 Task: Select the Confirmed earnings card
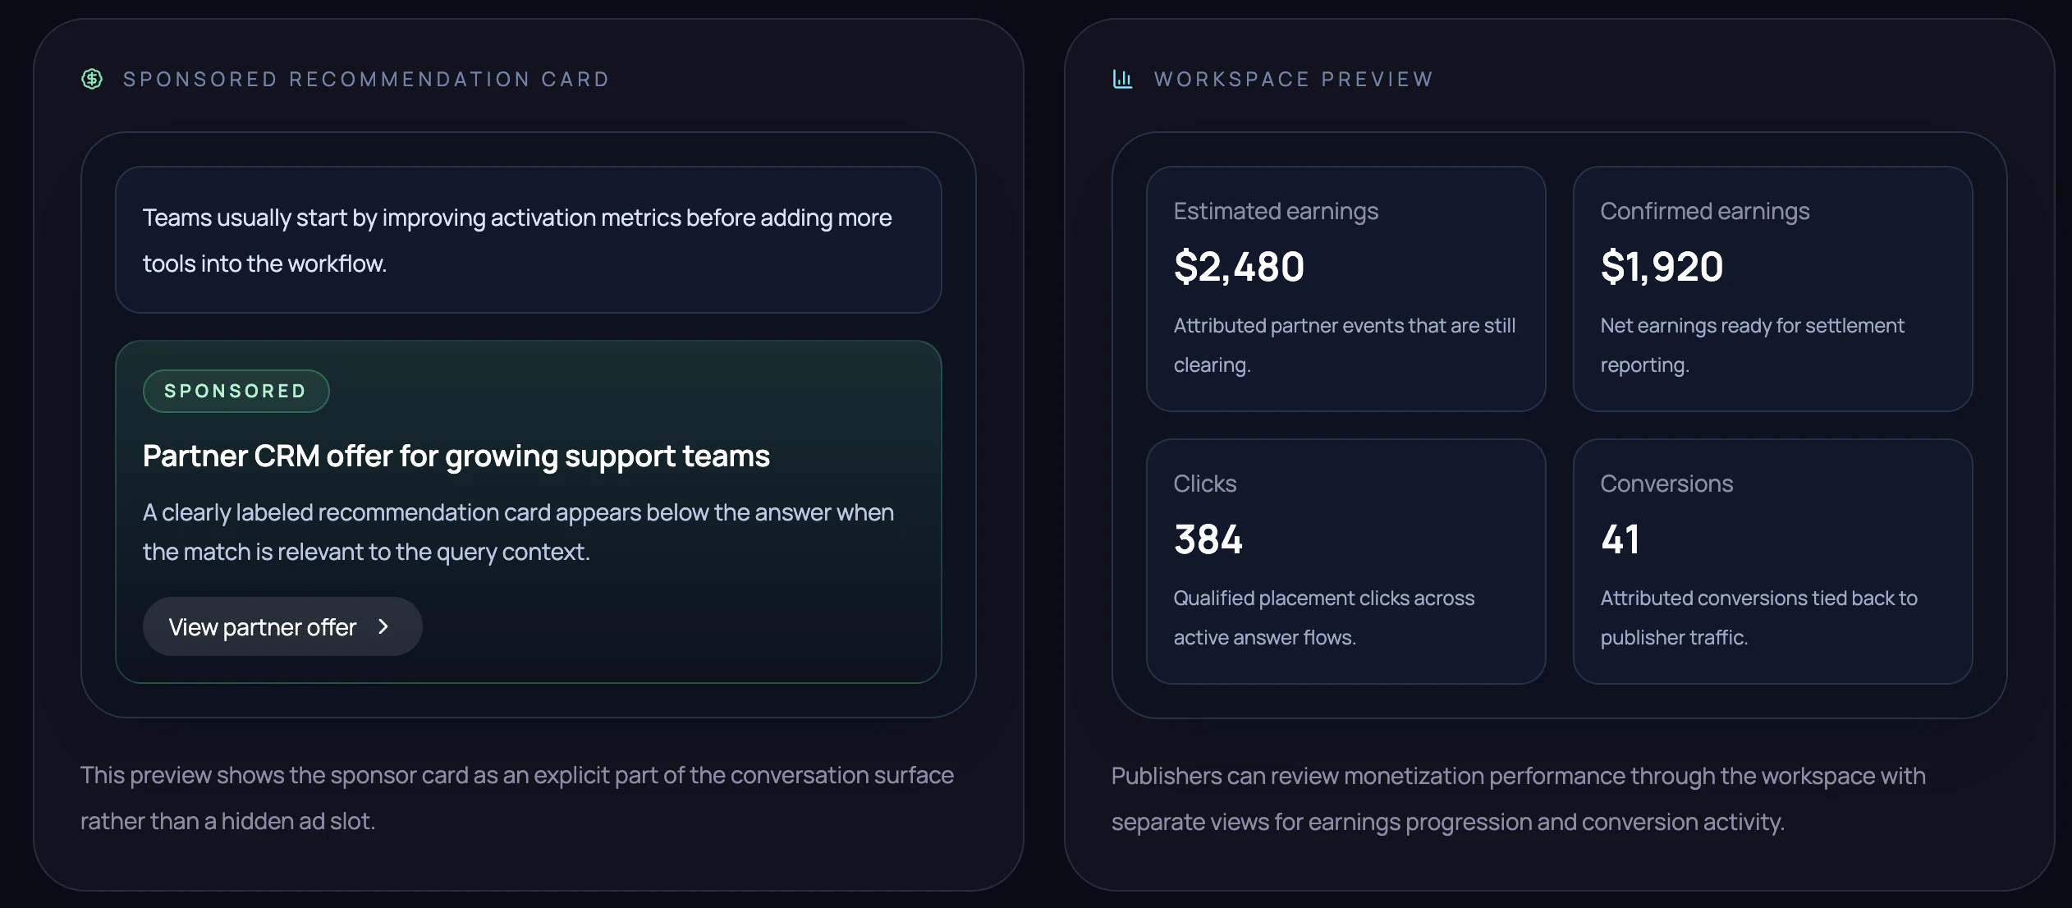tap(1772, 289)
